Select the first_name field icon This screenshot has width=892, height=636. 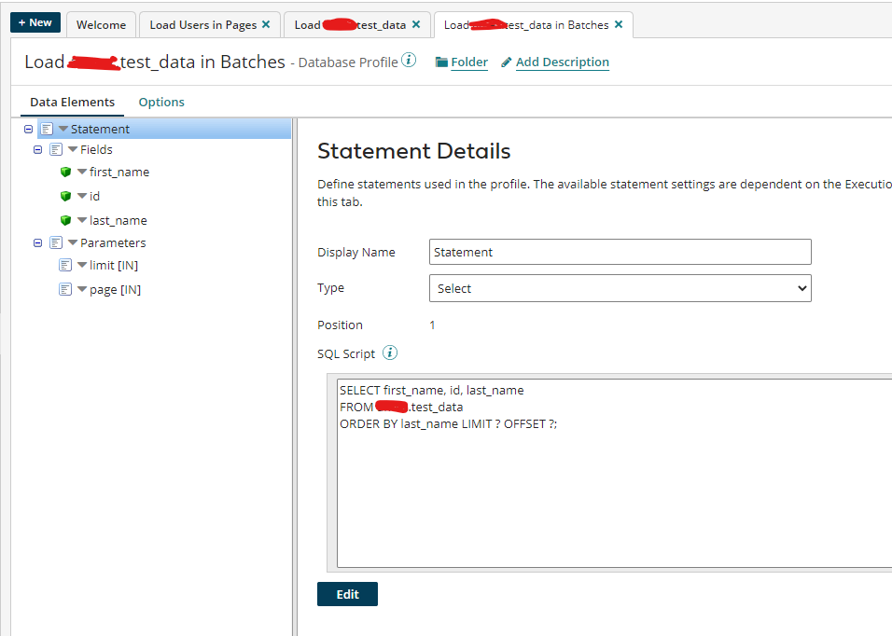(x=65, y=172)
